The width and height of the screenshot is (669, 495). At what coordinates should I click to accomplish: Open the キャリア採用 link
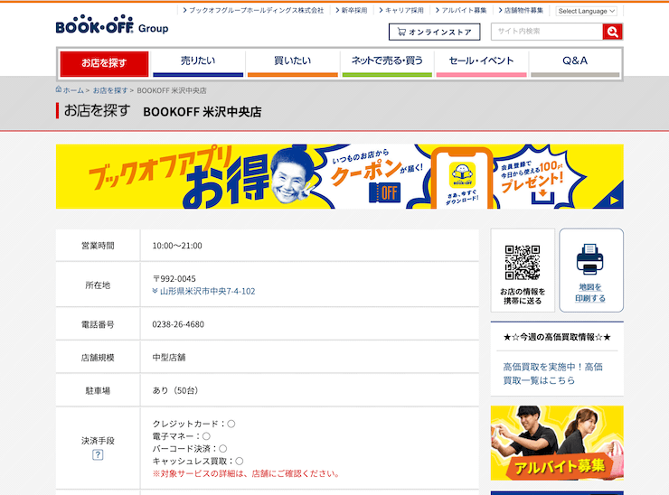(x=401, y=10)
